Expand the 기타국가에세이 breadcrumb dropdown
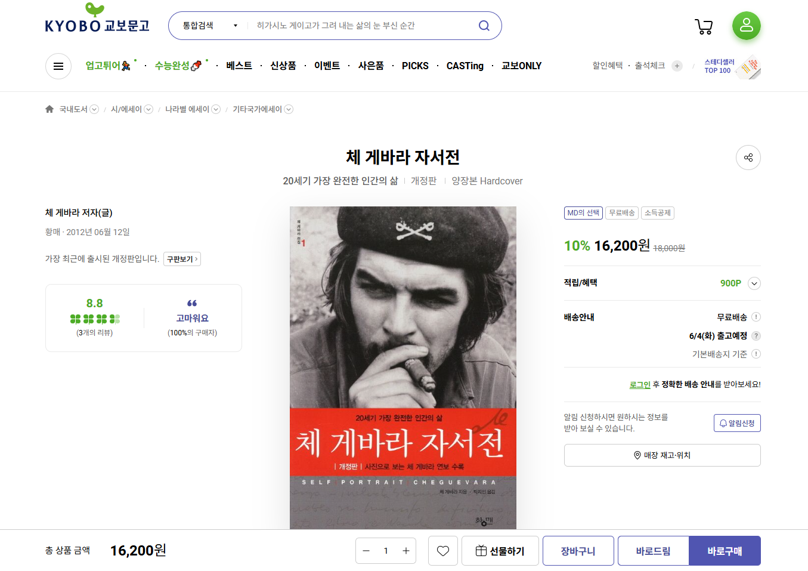Image resolution: width=808 pixels, height=571 pixels. [x=289, y=109]
